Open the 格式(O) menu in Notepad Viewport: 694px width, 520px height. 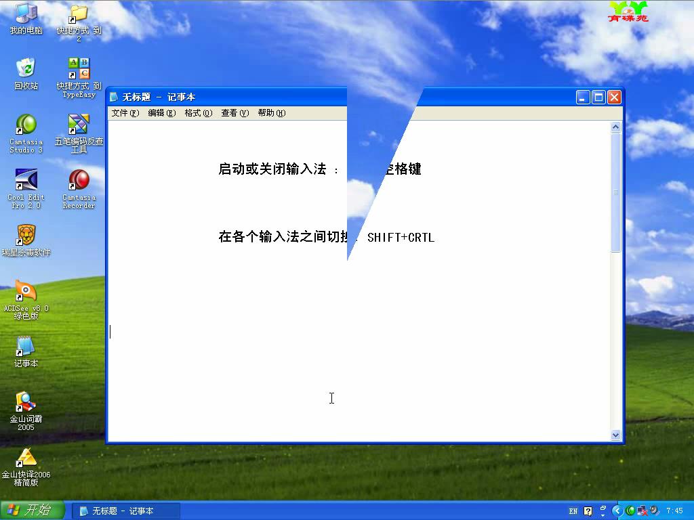click(199, 113)
